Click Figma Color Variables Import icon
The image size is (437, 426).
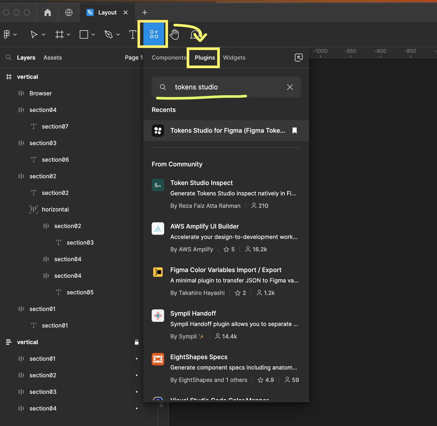coord(158,272)
